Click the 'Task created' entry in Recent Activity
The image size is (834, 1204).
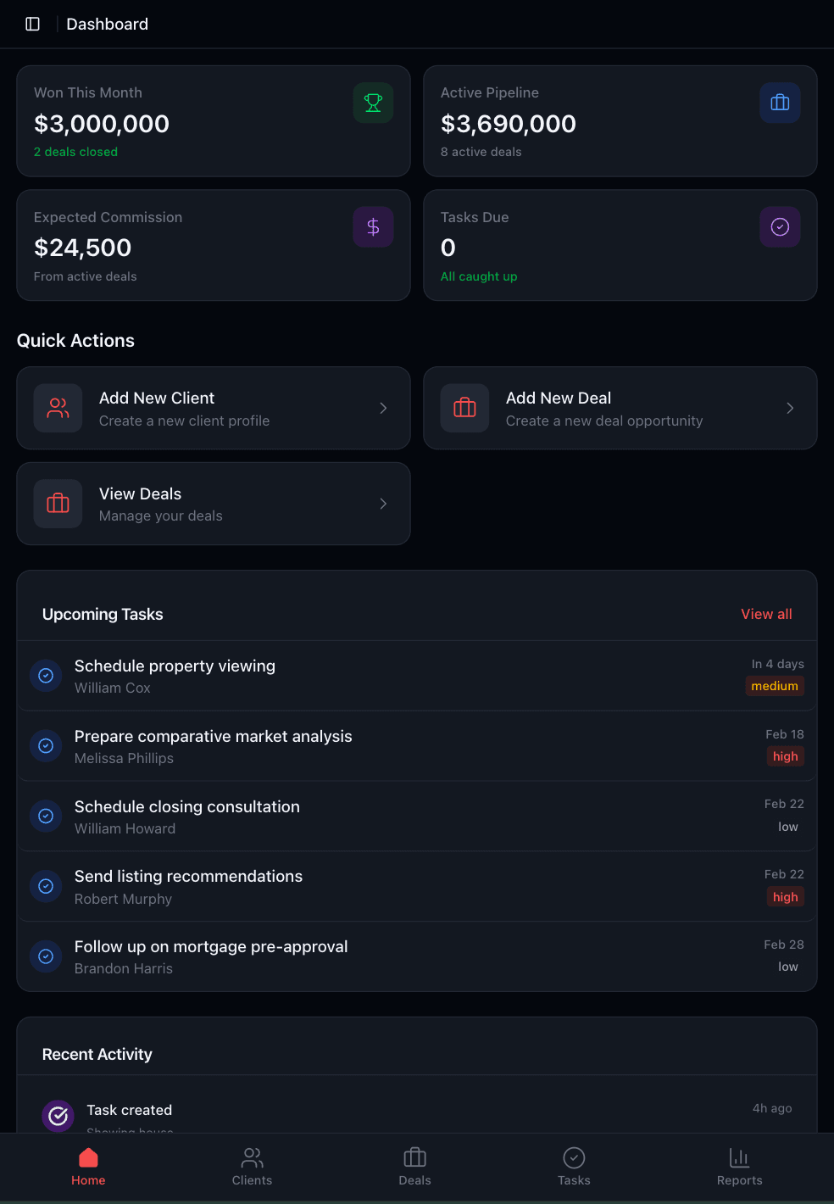130,1110
